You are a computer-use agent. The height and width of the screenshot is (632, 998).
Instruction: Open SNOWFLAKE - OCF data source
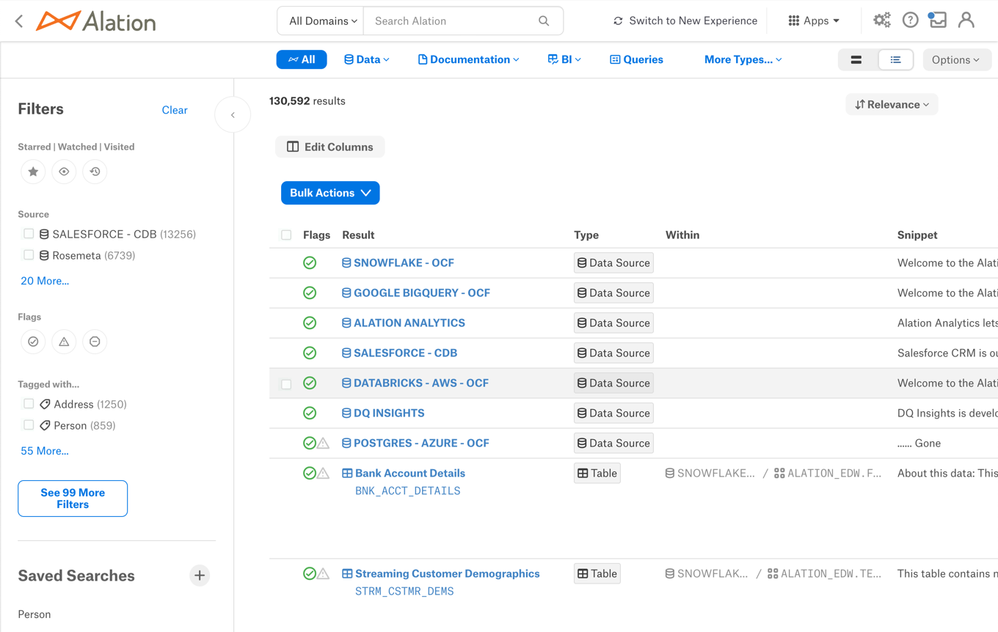[404, 262]
